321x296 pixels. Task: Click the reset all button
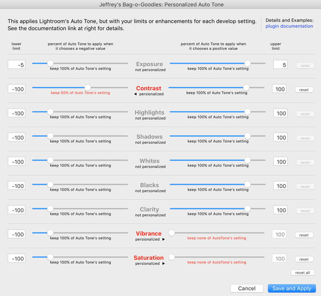click(303, 273)
